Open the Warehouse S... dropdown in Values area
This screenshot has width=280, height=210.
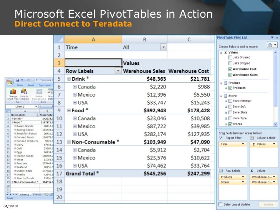(x=274, y=177)
